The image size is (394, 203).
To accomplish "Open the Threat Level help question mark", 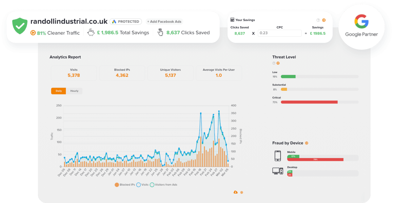I will (x=274, y=63).
